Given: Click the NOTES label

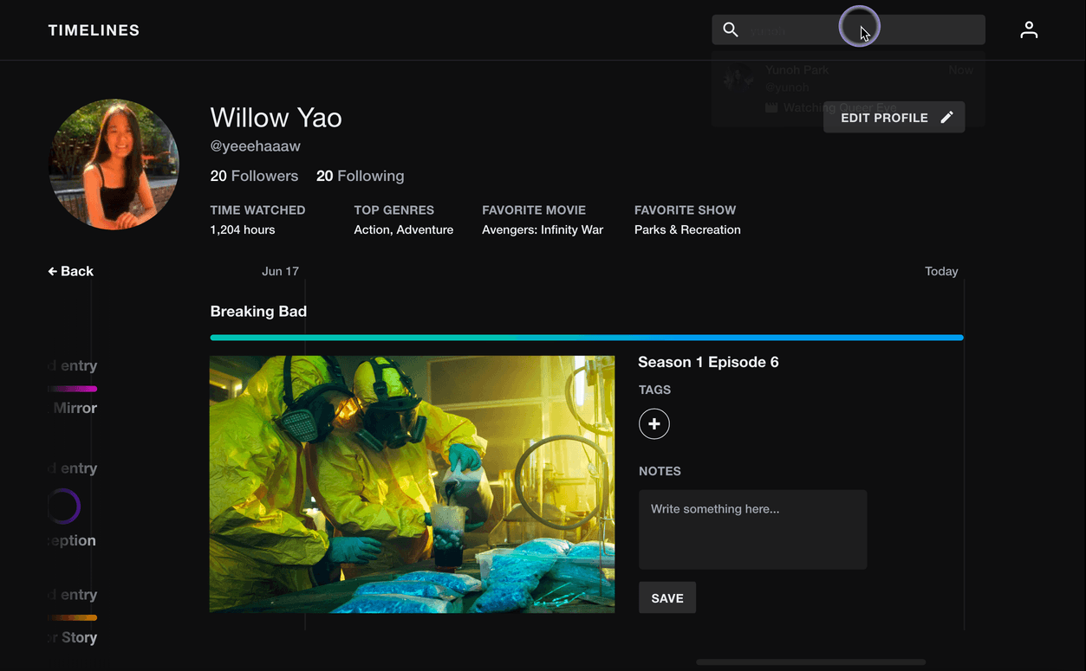Looking at the screenshot, I should [x=660, y=471].
